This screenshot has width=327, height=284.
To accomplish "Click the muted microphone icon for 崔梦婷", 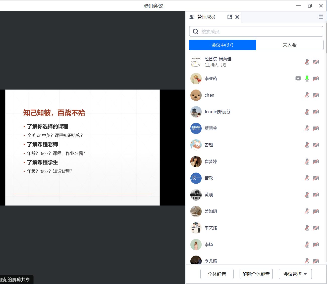I will point(307,161).
